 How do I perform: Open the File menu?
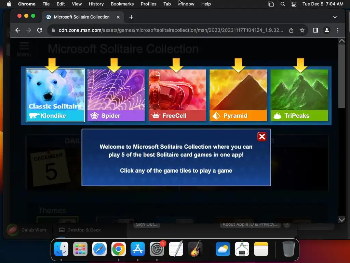pyautogui.click(x=46, y=4)
